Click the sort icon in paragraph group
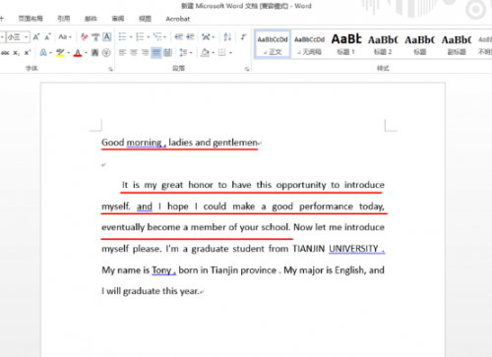The image size is (492, 357). click(227, 36)
